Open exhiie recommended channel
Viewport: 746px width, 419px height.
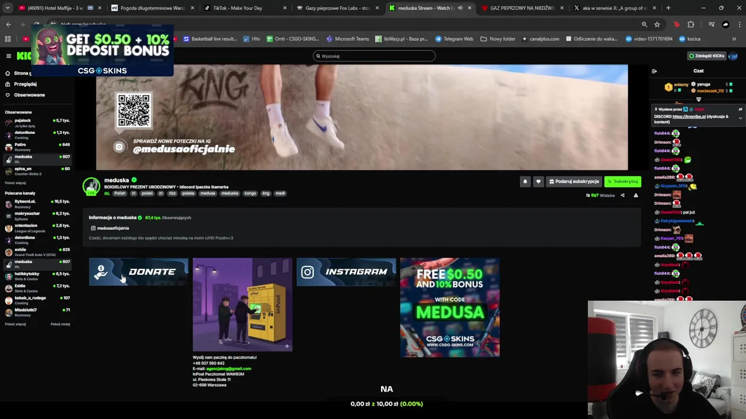tap(37, 252)
